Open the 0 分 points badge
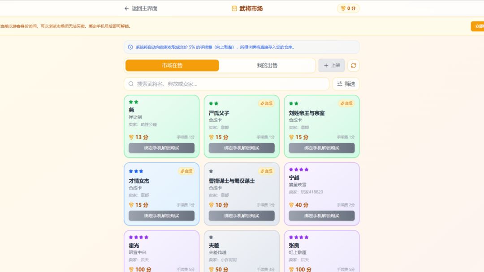The height and width of the screenshot is (272, 484). point(348,8)
